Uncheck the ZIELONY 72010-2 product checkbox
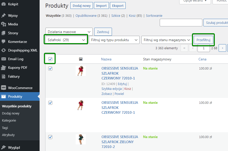Screen dimensions: 228x151 (x=50, y=137)
